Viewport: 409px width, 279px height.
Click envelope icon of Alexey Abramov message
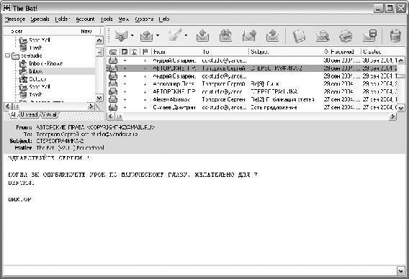(113, 99)
